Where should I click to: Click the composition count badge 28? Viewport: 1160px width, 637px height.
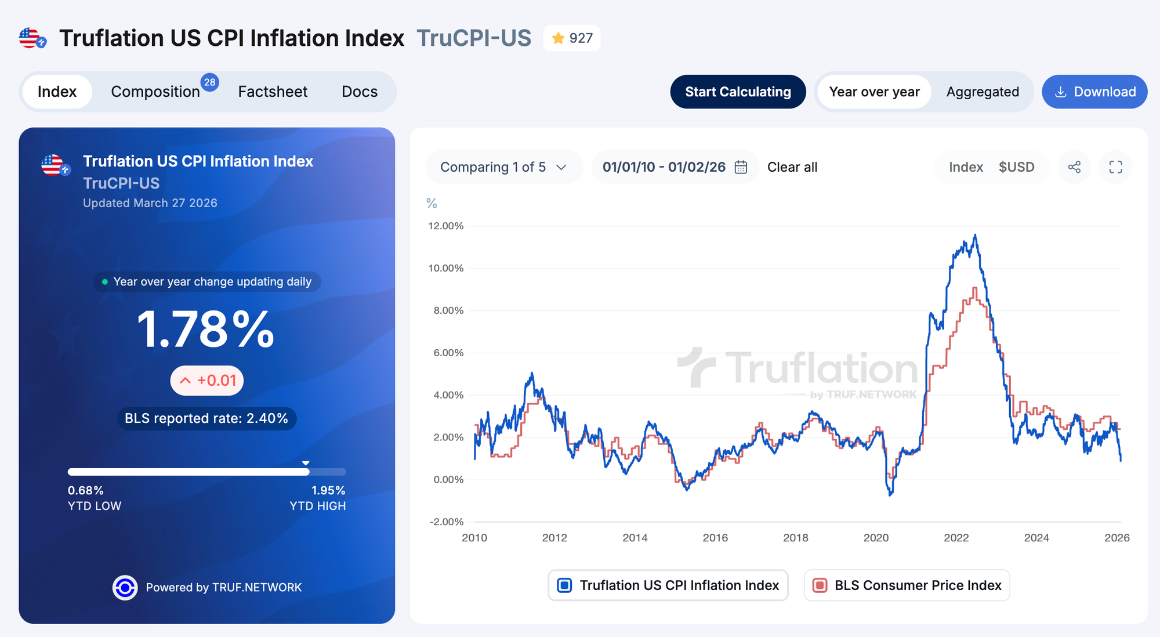click(209, 82)
